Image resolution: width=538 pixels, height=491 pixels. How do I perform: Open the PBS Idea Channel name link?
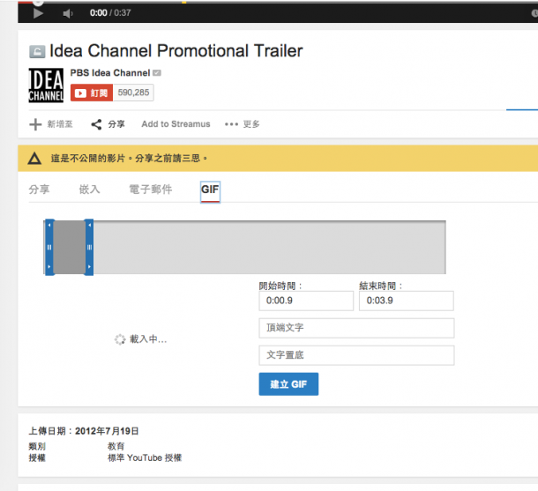(110, 72)
